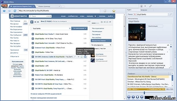The width and height of the screenshot is (177, 101).
Task: Clear the lloyd banks audio search field
Action: [70, 29]
